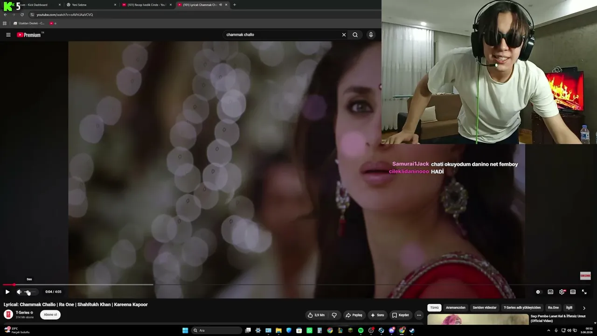Open WhatsApp from taskbar

309,330
